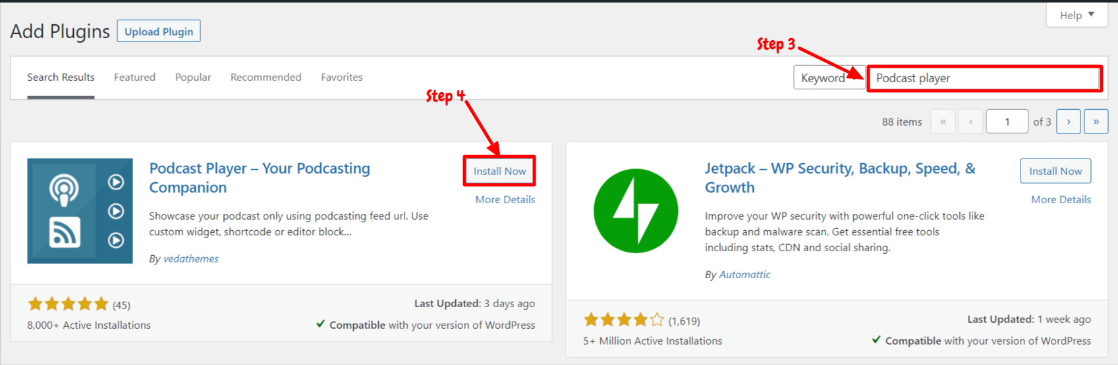The image size is (1118, 365).
Task: Open the Jetpack plugin lightning logo
Action: click(636, 210)
